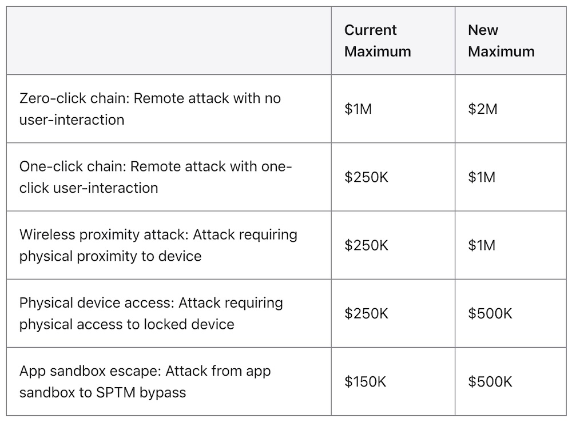The width and height of the screenshot is (572, 422).
Task: Select the $2M new maximum value
Action: point(483,109)
